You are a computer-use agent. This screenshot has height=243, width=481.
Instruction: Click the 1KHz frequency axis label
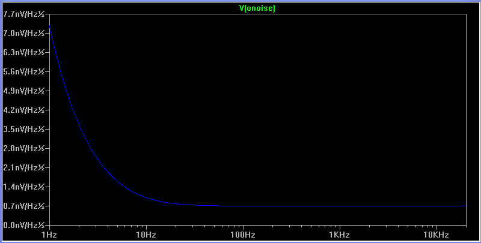pos(340,235)
